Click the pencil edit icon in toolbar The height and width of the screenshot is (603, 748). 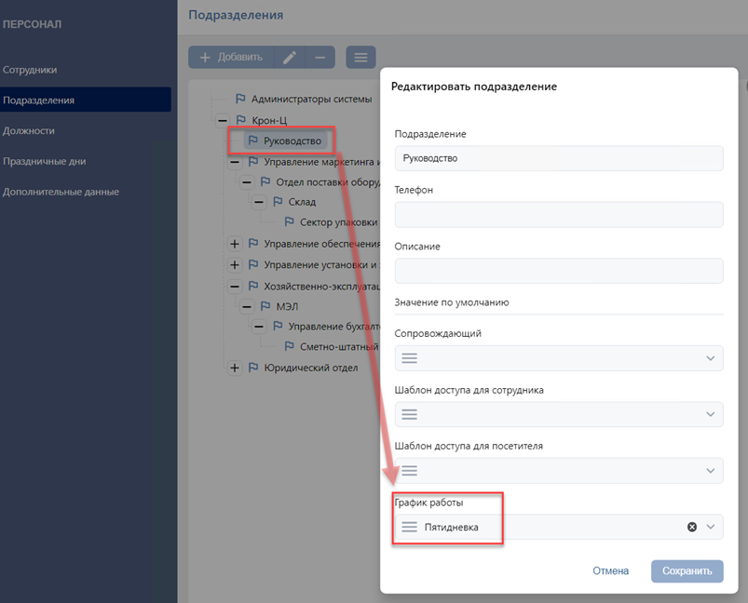290,58
